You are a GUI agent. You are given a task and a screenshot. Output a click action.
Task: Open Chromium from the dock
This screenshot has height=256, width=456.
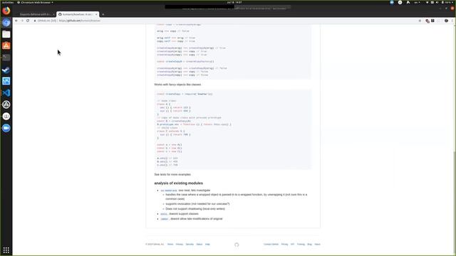click(x=6, y=22)
